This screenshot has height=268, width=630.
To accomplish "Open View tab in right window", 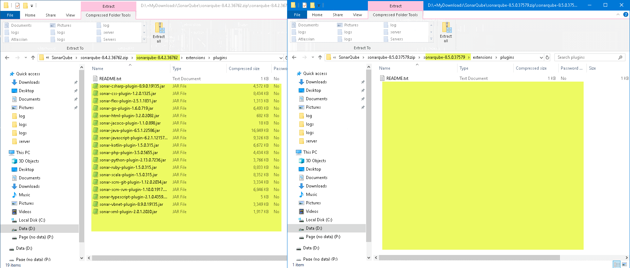I will [x=357, y=15].
